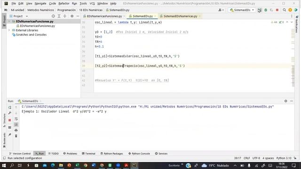The width and height of the screenshot is (301, 169).
Task: Run the SistemasEDs configuration
Action: coord(260,10)
